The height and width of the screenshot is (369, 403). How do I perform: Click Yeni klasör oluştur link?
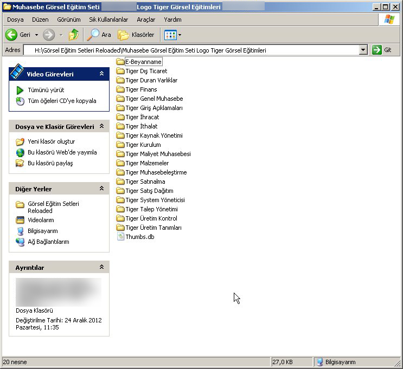click(x=52, y=141)
